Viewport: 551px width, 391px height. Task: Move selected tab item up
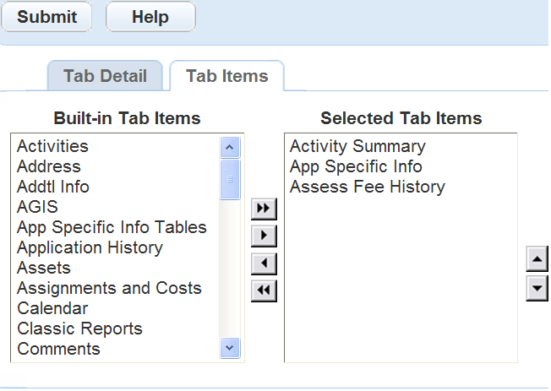(537, 257)
